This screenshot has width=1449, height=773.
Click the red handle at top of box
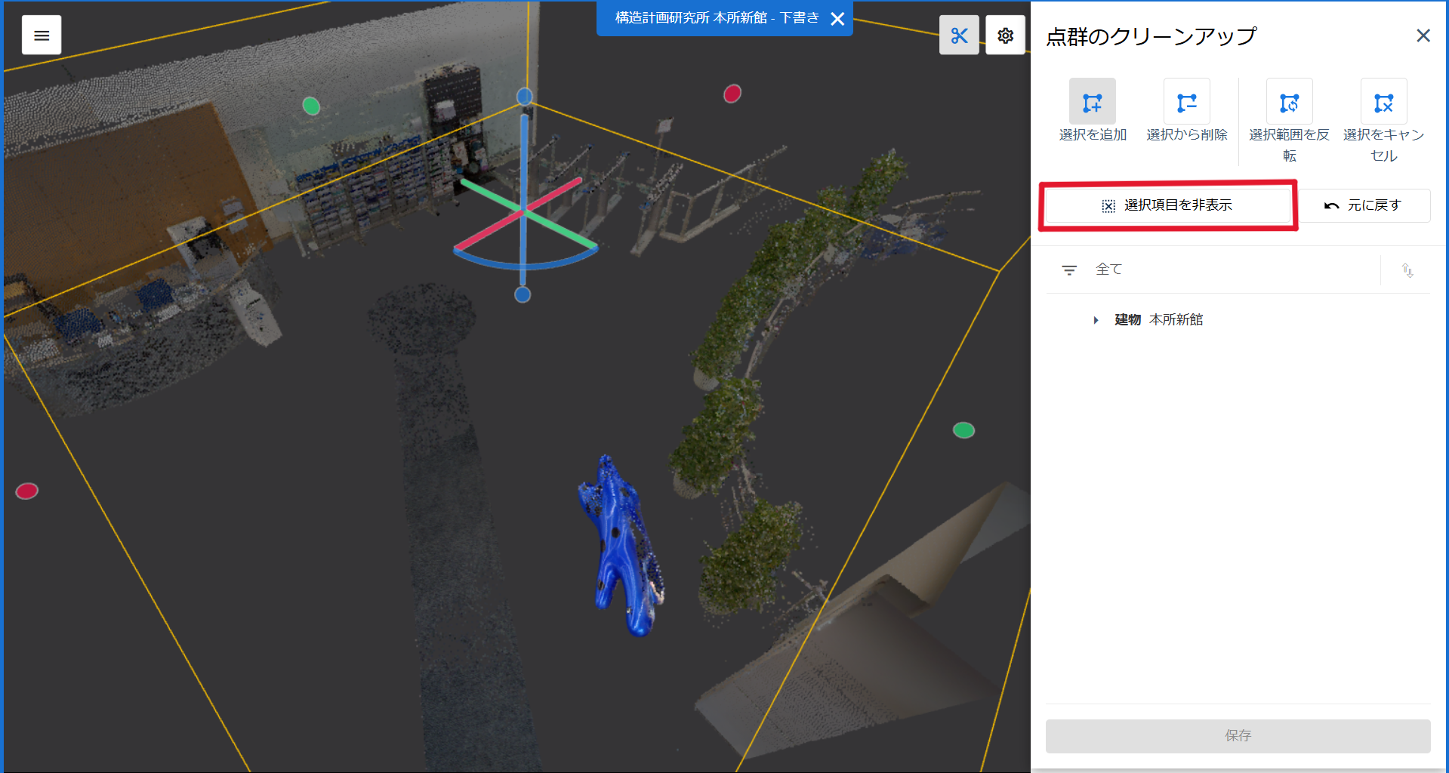732,94
